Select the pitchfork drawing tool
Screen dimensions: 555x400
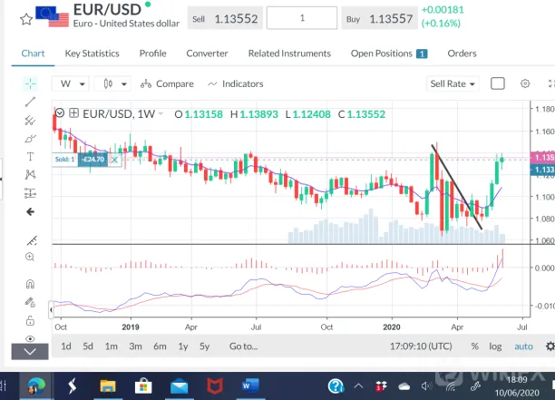point(31,121)
